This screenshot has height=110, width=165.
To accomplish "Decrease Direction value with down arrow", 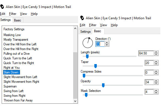I will (x=107, y=45).
